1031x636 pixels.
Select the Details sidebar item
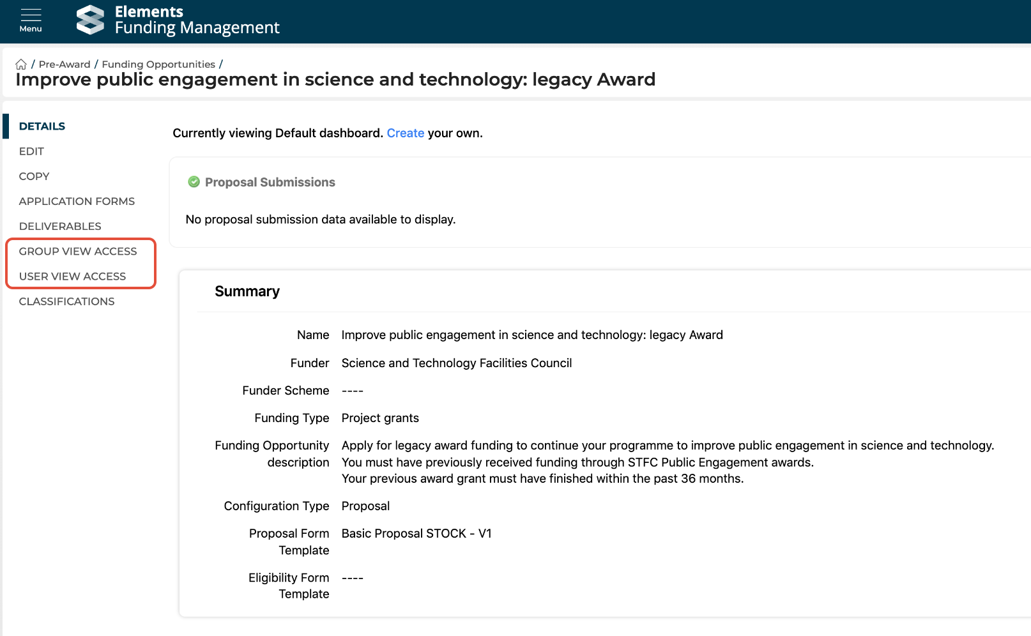point(42,126)
